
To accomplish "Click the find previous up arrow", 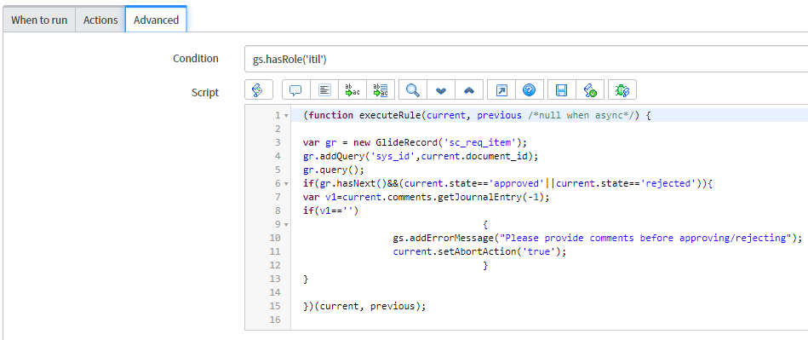I will (469, 89).
